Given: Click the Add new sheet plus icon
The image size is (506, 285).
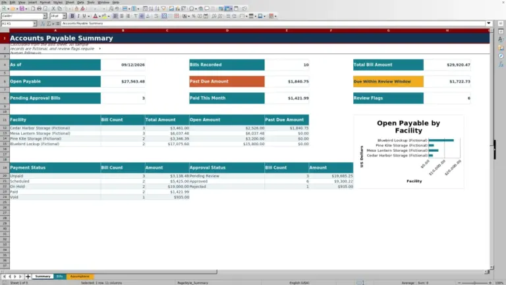Looking at the screenshot, I should [x=28, y=276].
